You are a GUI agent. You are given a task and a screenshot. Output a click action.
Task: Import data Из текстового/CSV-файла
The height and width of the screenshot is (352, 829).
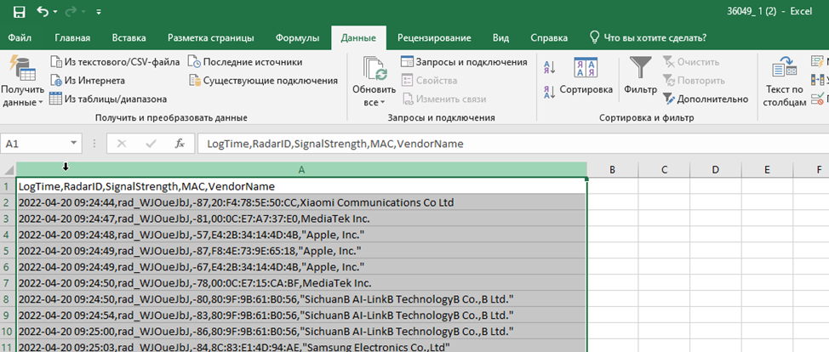point(115,62)
